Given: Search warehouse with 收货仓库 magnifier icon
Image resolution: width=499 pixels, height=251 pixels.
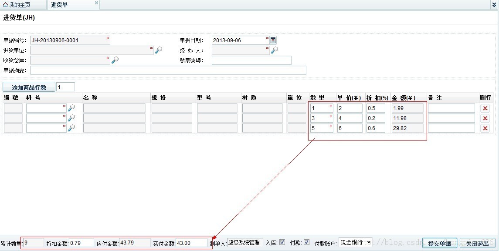Looking at the screenshot, I should pyautogui.click(x=115, y=60).
